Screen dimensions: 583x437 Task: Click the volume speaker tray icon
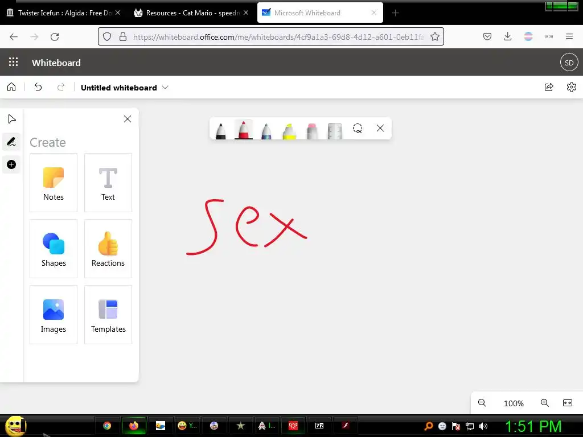point(483,426)
